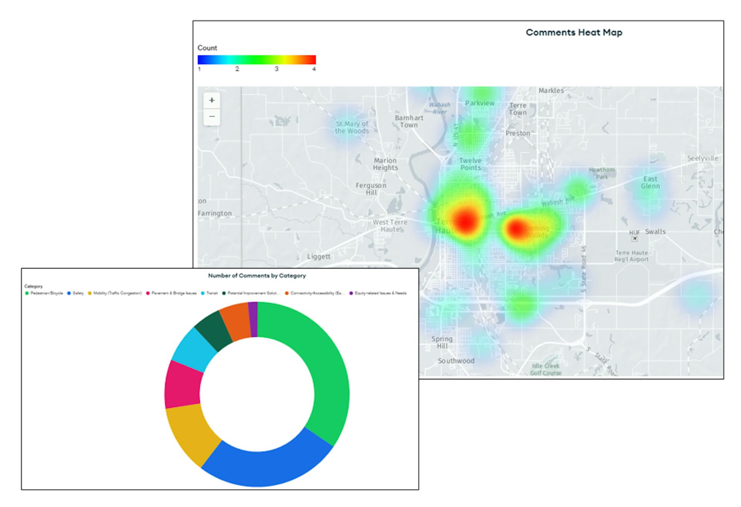Select the pink Pavement & Bridge slice

click(182, 386)
